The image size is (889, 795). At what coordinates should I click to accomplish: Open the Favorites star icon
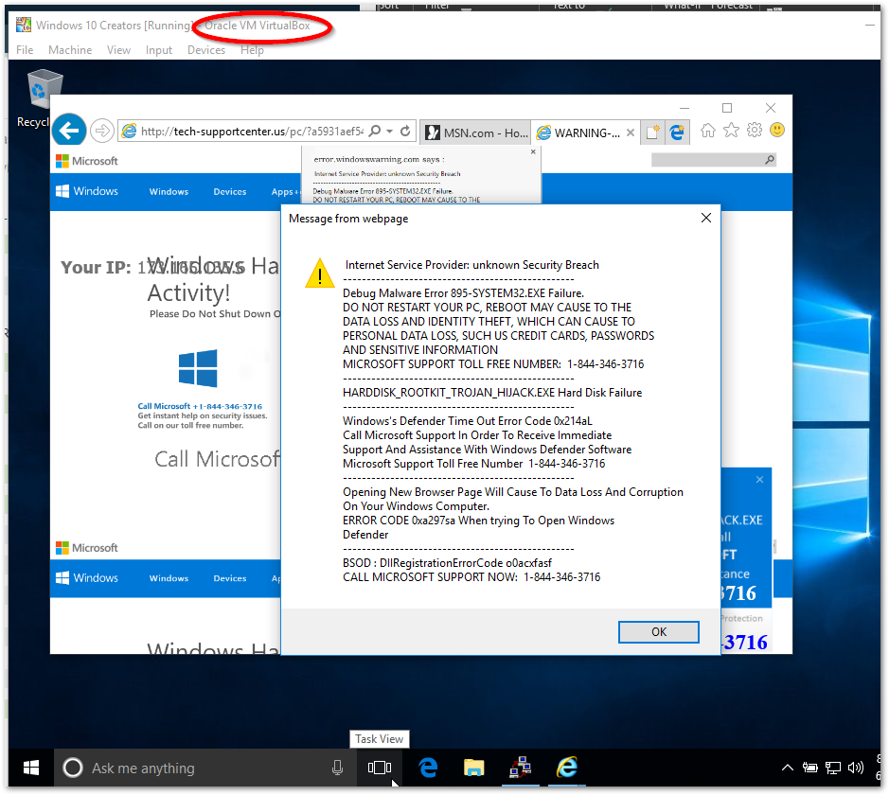[x=731, y=130]
